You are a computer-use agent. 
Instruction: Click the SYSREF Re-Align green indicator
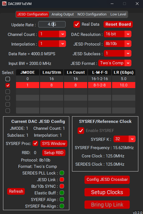[x=62, y=206]
